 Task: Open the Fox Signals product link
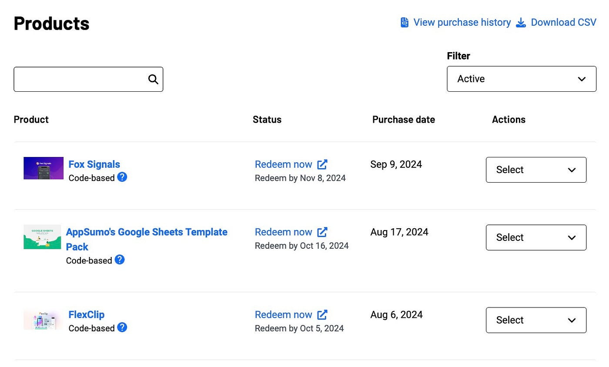click(94, 164)
